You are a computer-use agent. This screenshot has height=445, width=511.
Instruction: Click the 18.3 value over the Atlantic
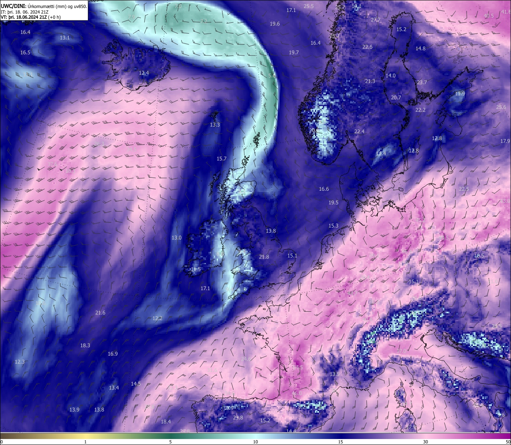85,346
